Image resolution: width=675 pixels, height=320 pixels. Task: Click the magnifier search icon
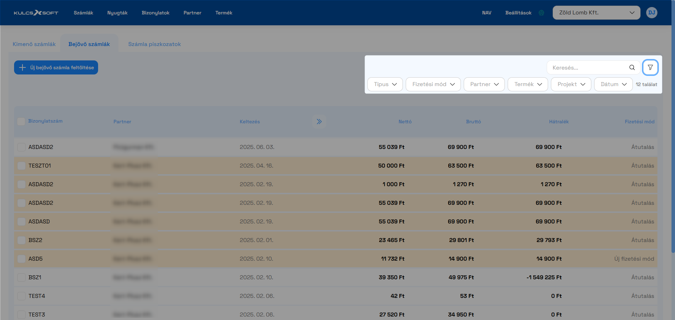pyautogui.click(x=632, y=67)
